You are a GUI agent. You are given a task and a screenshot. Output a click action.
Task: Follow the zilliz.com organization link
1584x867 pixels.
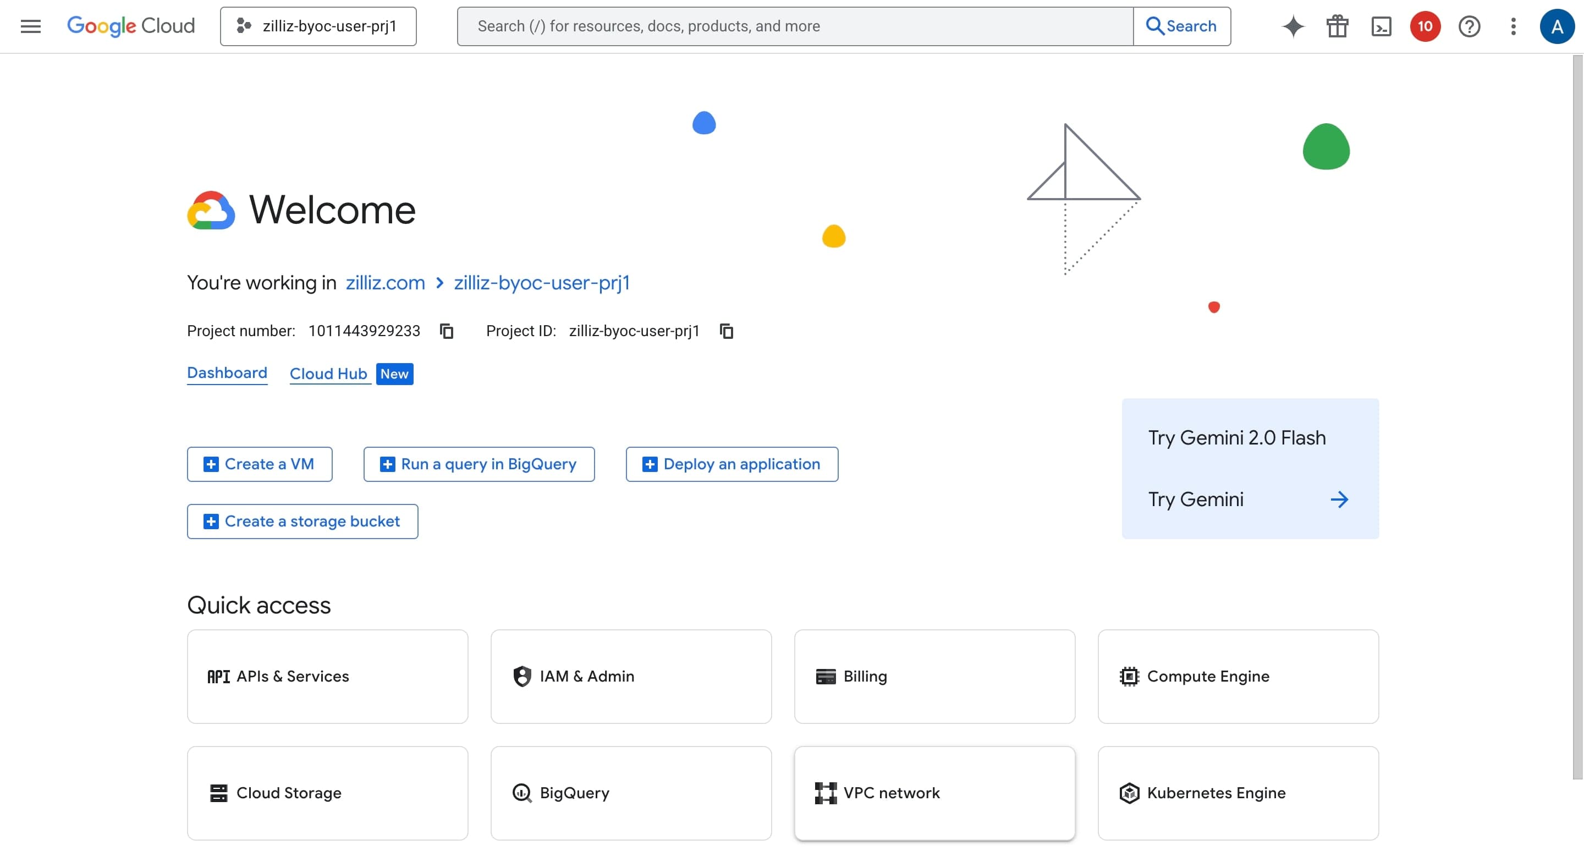coord(385,283)
